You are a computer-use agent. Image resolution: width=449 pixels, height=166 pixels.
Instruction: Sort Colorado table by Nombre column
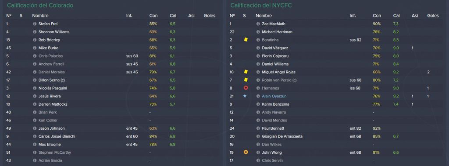(40, 16)
